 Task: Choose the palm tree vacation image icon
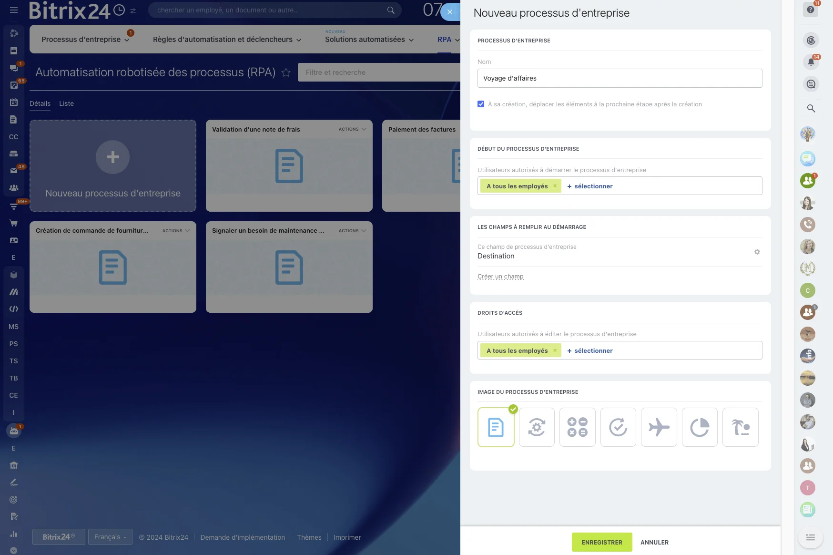coord(740,427)
